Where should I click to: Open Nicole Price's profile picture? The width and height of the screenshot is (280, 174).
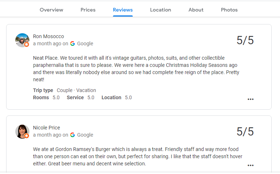pos(22,131)
